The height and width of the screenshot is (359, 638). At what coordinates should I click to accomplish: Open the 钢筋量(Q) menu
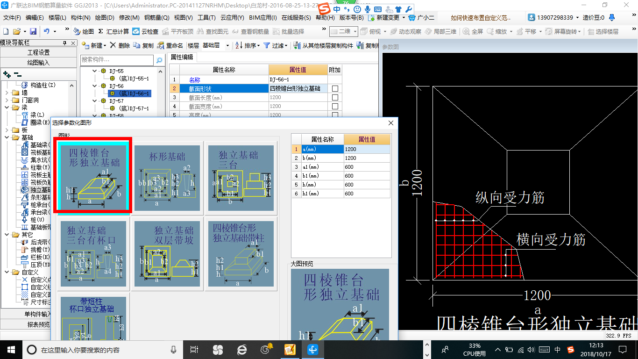pos(157,18)
